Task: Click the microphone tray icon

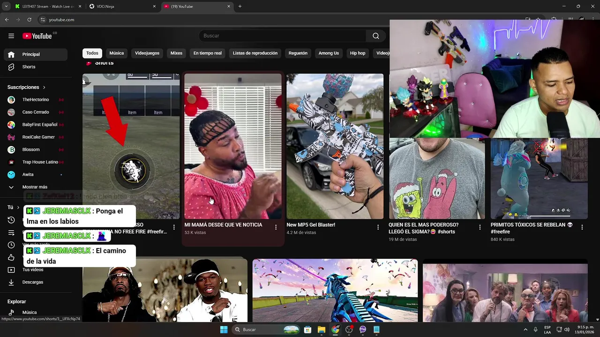Action: tap(535, 330)
